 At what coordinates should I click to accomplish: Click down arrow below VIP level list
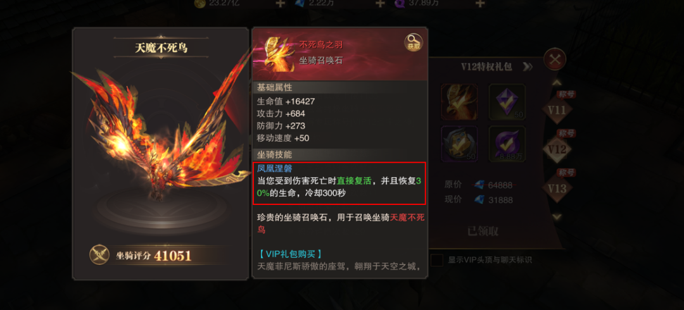click(557, 217)
